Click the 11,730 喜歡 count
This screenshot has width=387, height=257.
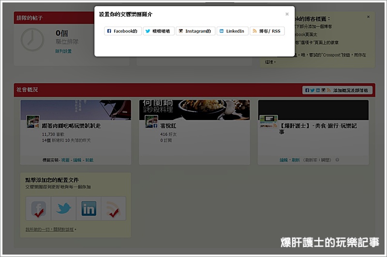53,134
